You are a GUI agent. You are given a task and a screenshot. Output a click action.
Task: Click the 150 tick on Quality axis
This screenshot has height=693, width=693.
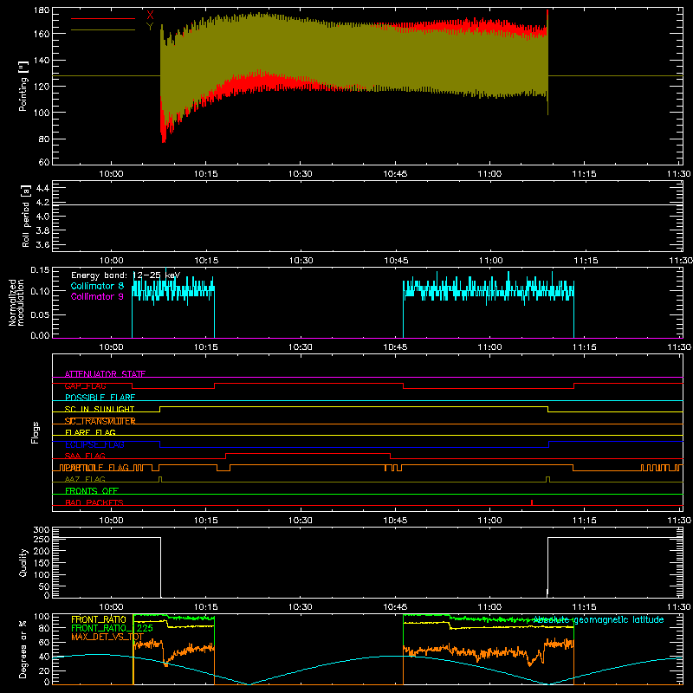(42, 563)
